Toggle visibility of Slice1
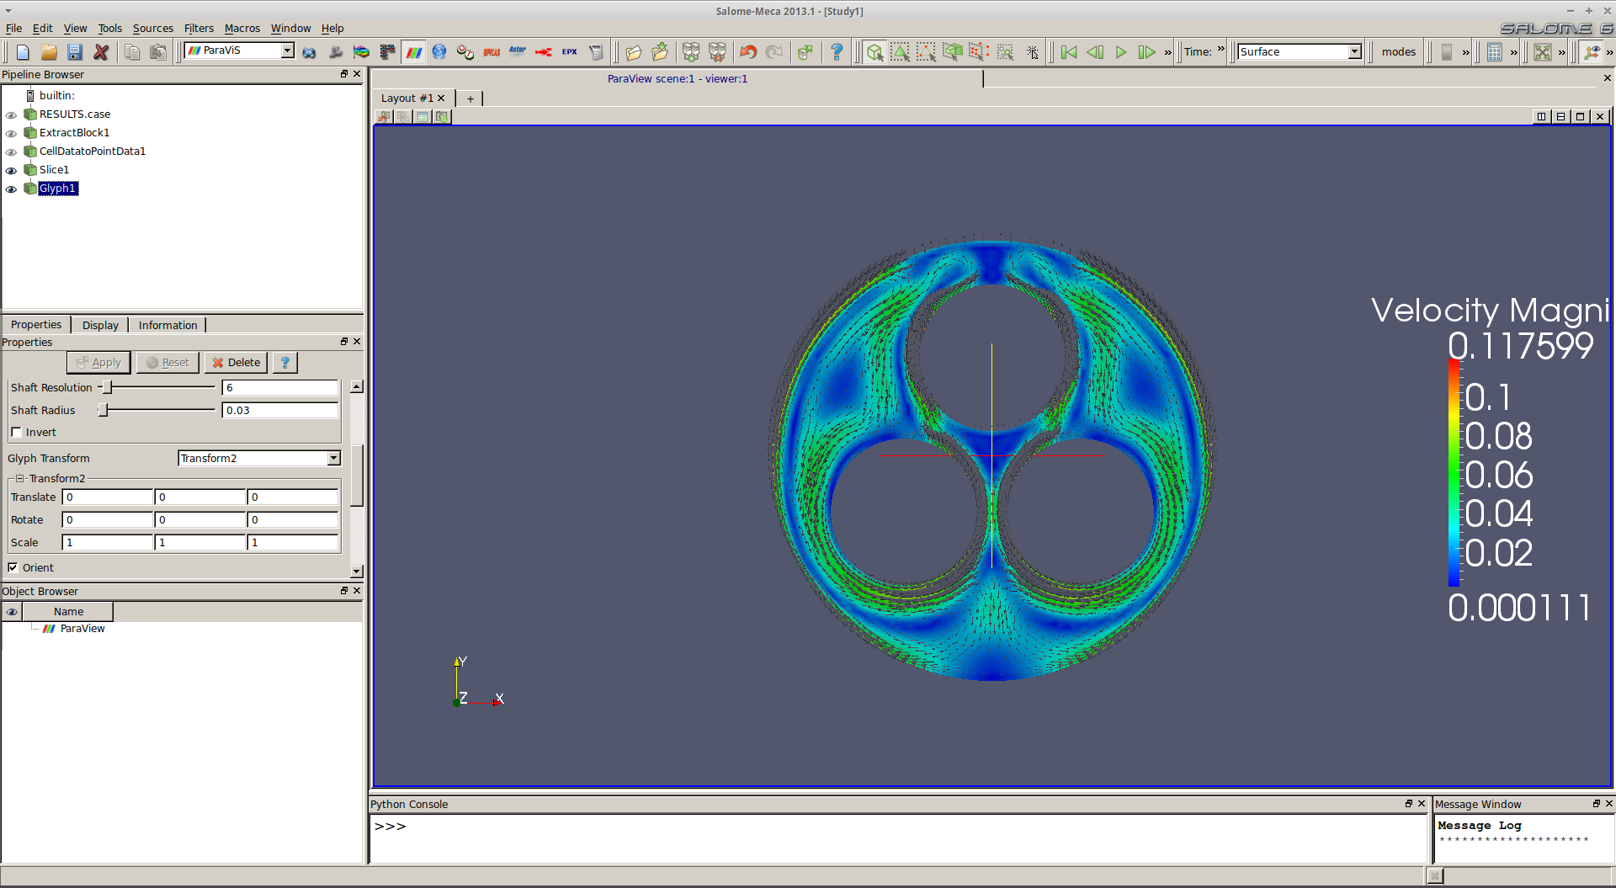The height and width of the screenshot is (888, 1616). [11, 171]
